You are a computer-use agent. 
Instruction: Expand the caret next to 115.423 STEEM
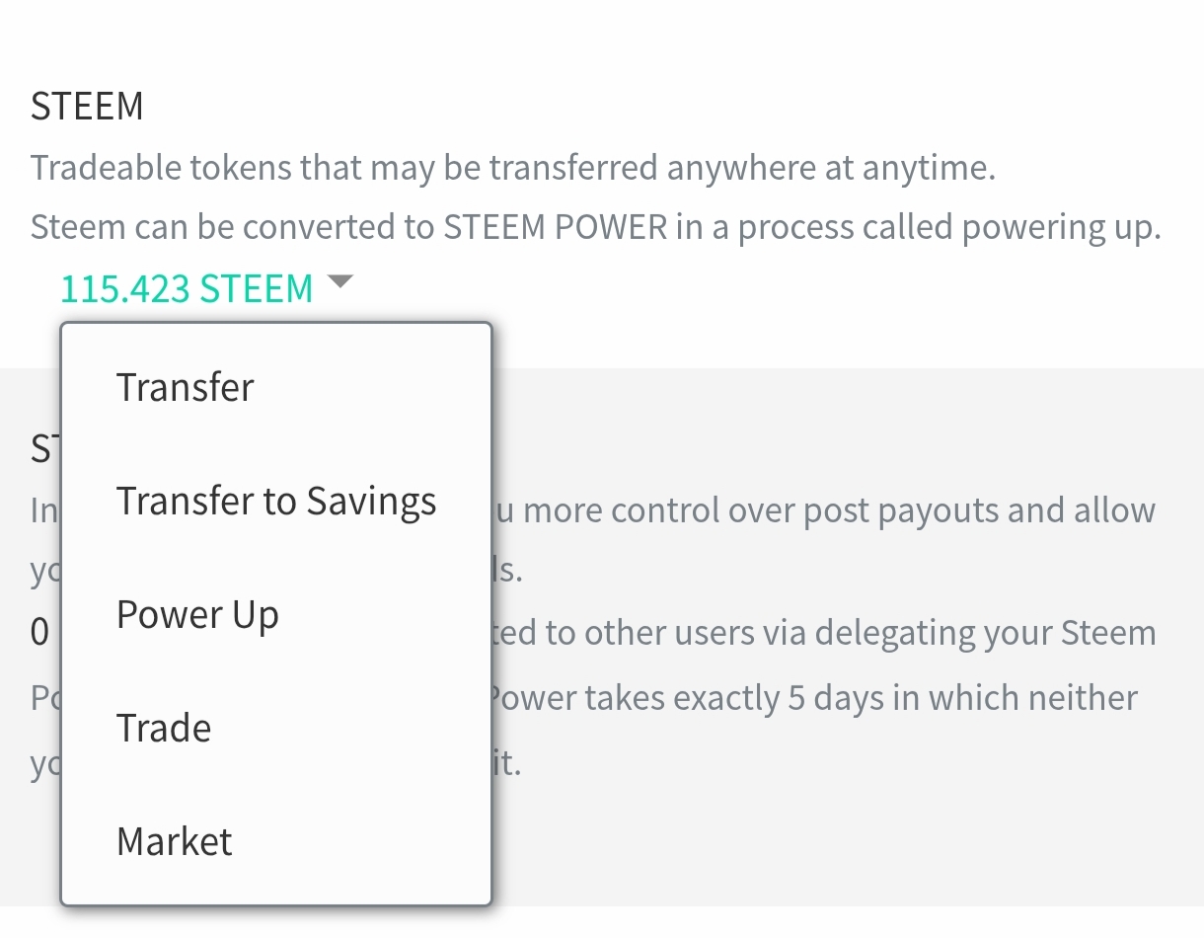(339, 282)
